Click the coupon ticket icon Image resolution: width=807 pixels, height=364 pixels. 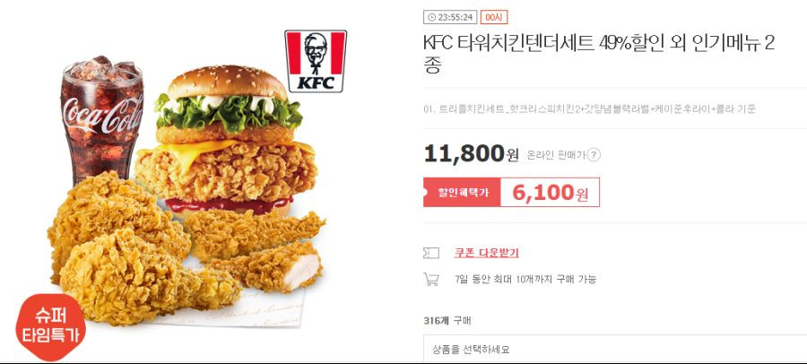click(x=431, y=253)
